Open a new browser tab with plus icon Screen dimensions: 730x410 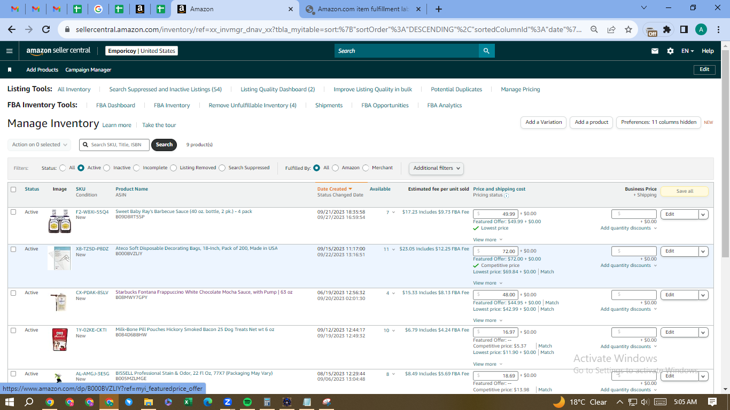click(439, 9)
